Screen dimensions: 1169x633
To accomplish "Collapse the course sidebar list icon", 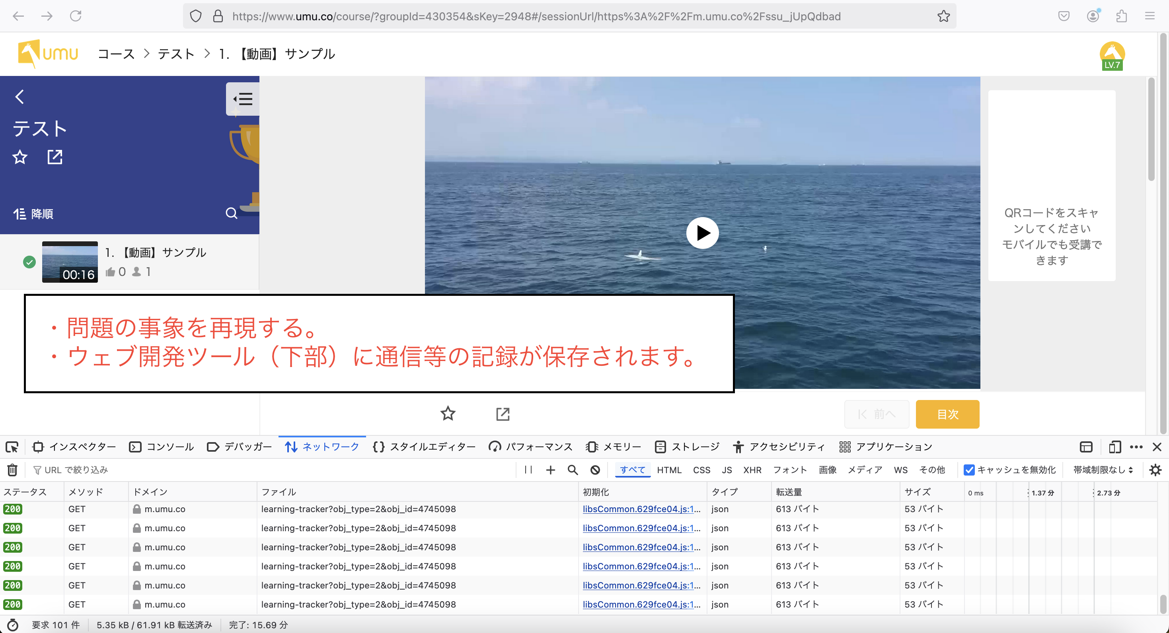I will point(243,99).
